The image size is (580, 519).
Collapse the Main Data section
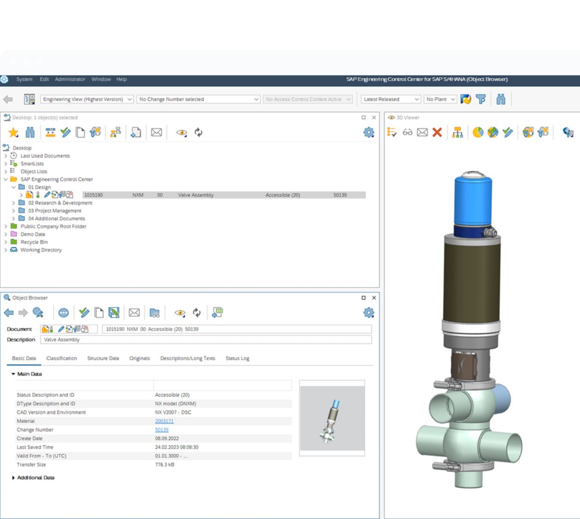tap(13, 374)
